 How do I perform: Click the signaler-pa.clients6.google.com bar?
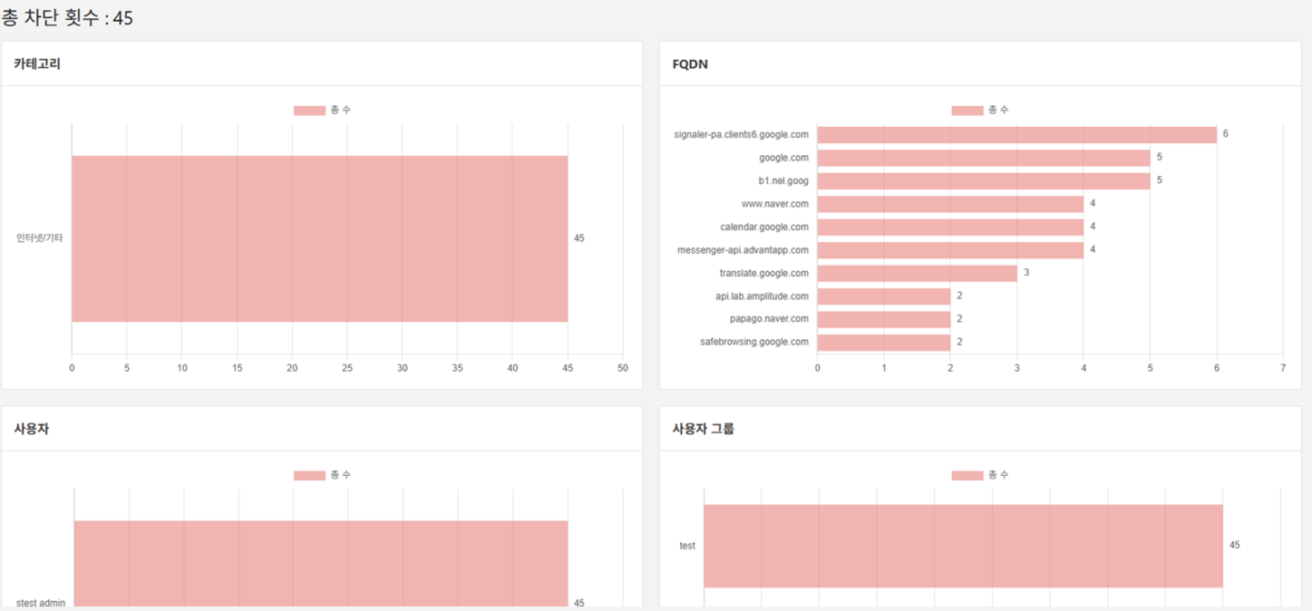point(1016,135)
